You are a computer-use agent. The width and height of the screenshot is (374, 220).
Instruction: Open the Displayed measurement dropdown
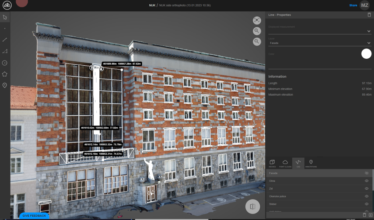(x=369, y=31)
